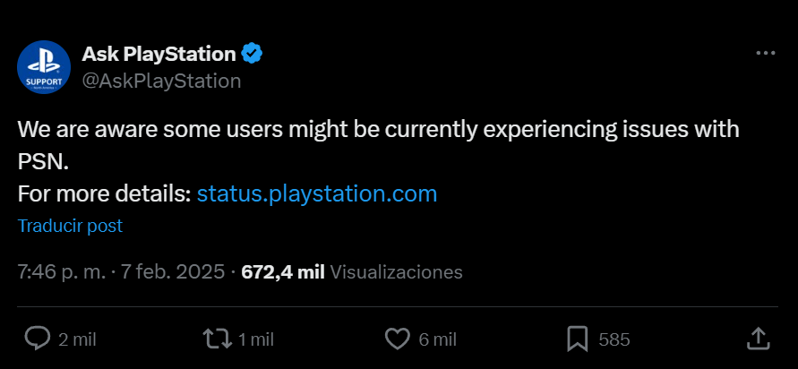Image resolution: width=798 pixels, height=369 pixels.
Task: Expand the repost arrows menu
Action: (x=216, y=339)
